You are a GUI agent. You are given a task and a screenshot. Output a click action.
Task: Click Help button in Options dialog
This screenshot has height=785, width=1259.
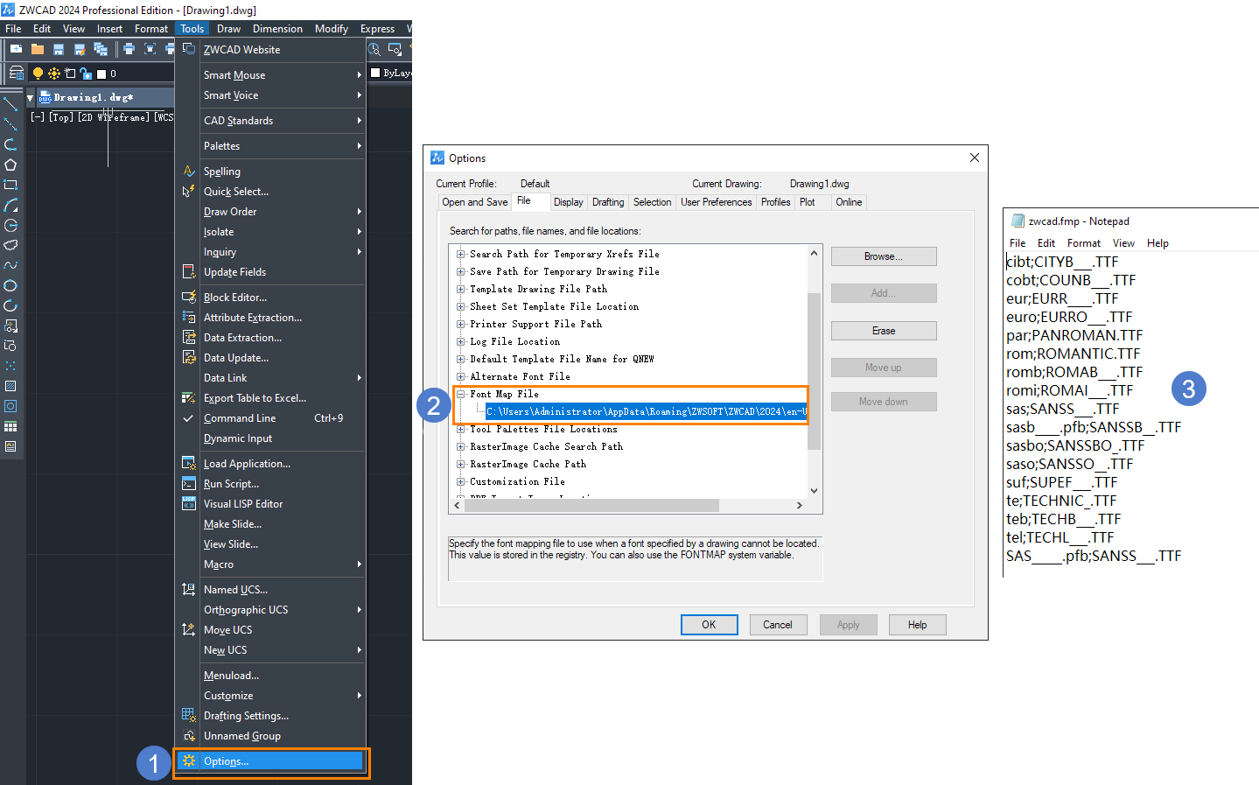[x=917, y=625]
